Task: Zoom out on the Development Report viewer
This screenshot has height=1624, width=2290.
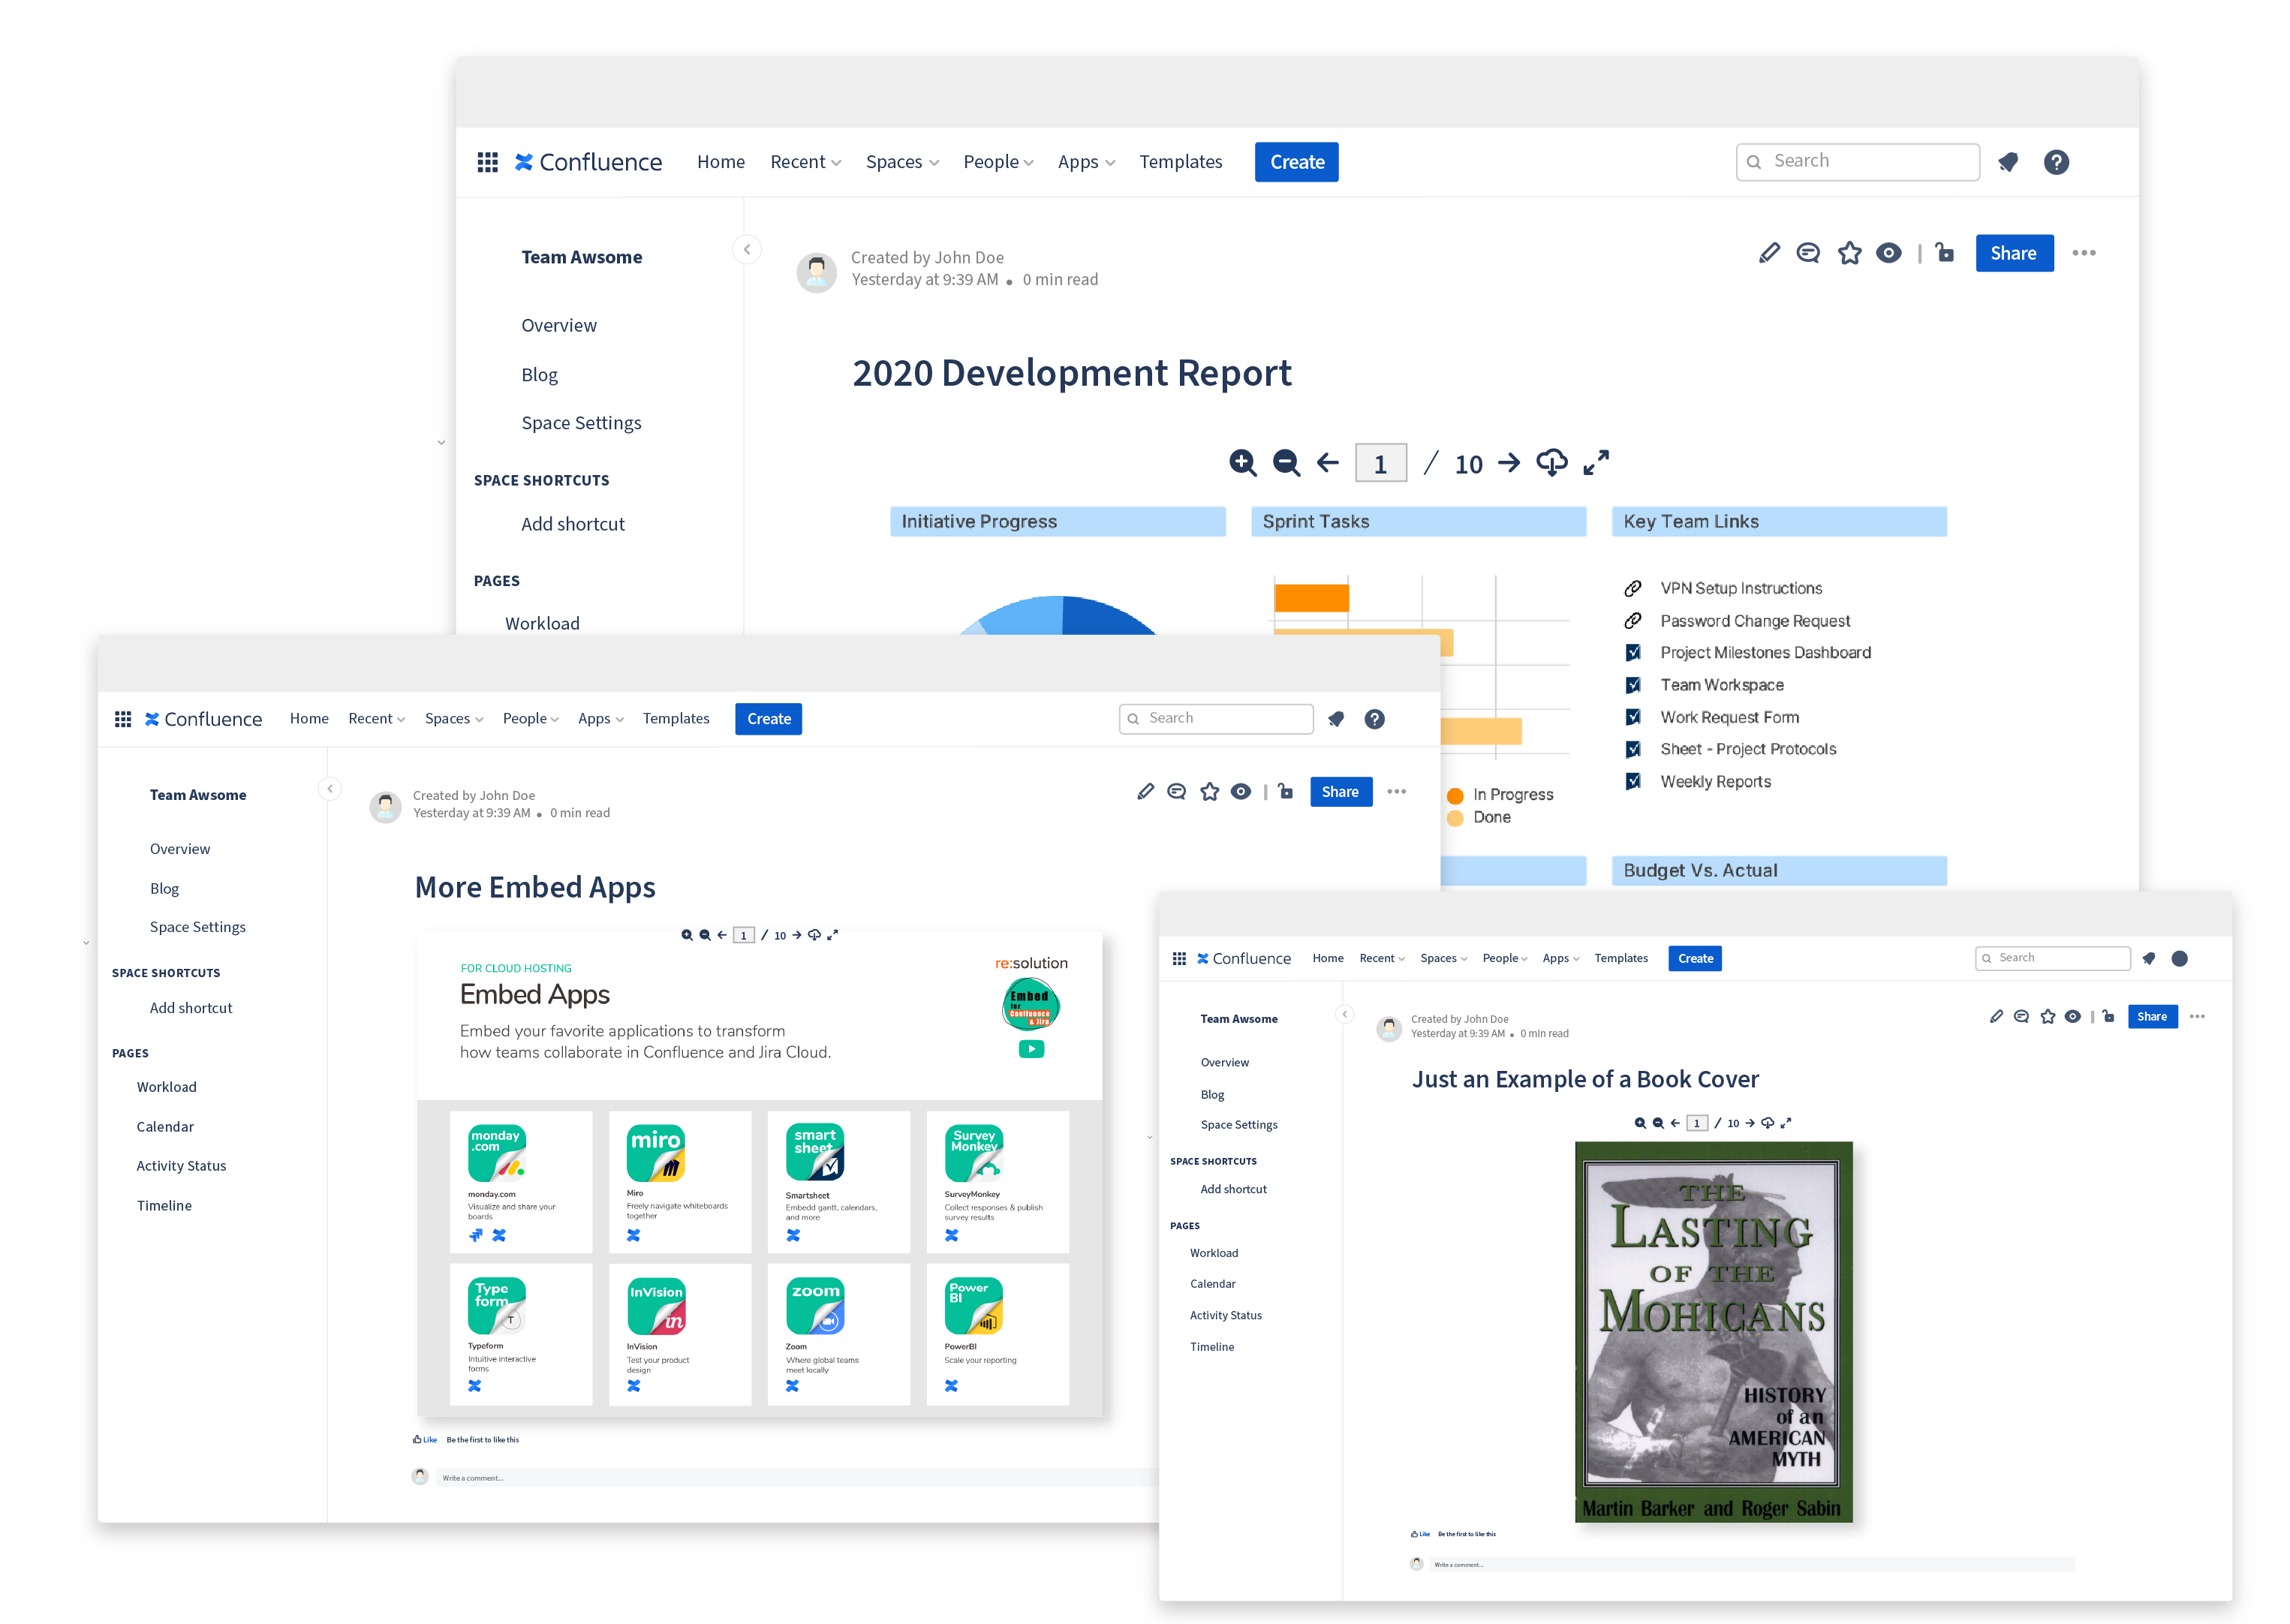Action: (1286, 463)
